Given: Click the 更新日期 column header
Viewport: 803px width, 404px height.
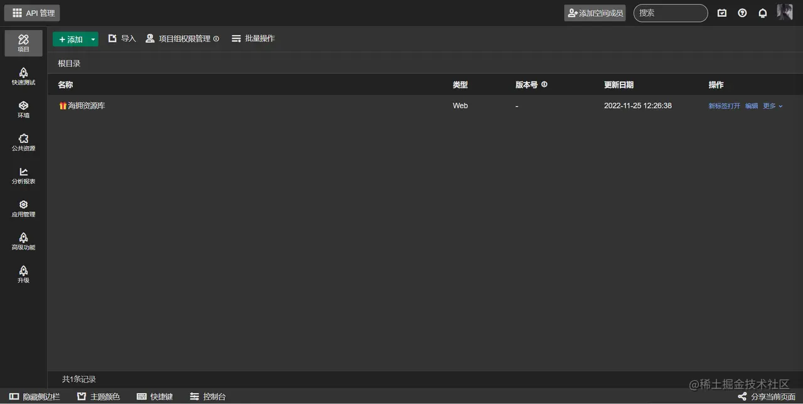Looking at the screenshot, I should coord(619,85).
